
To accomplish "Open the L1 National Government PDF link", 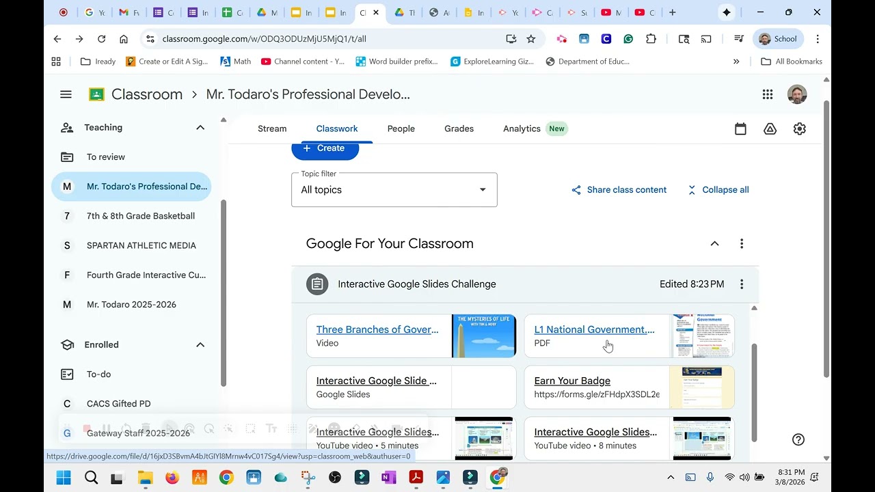I will (595, 329).
